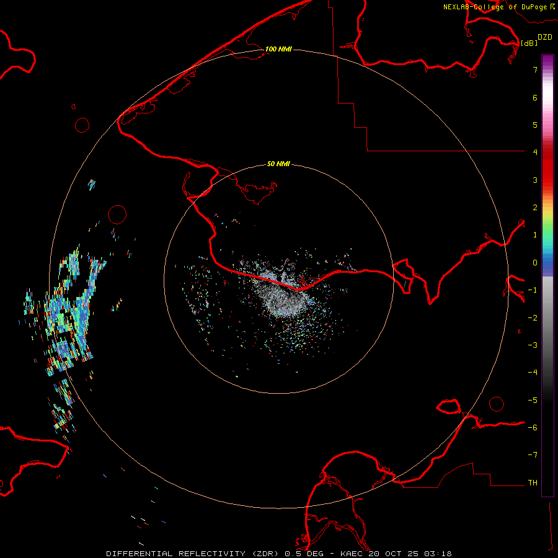Click the 50 NMI range ring label

278,164
